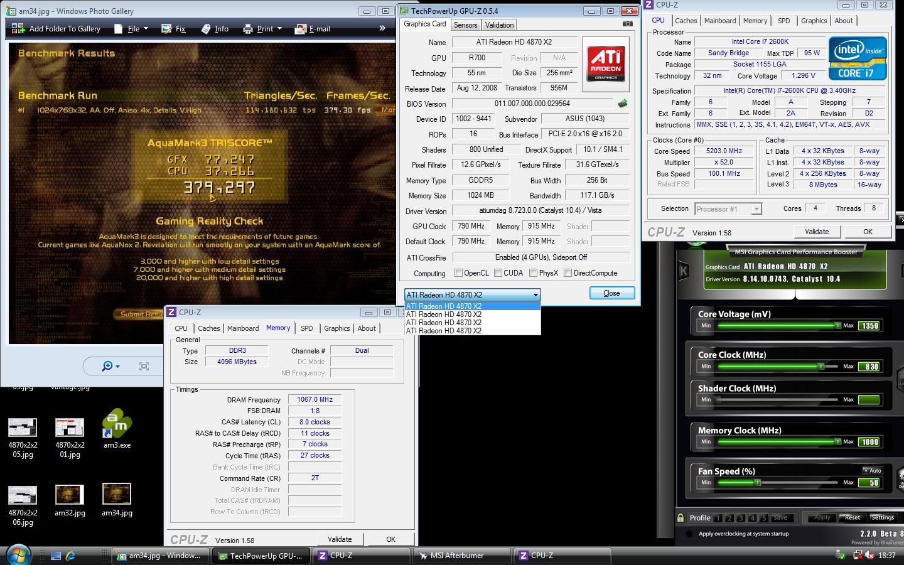Image resolution: width=904 pixels, height=565 pixels.
Task: Click the Afterburner Reset button
Action: [852, 518]
